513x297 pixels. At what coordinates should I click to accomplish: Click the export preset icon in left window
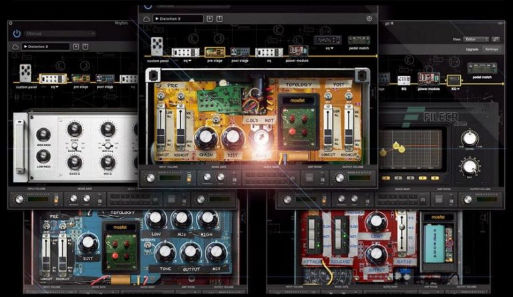[85, 47]
